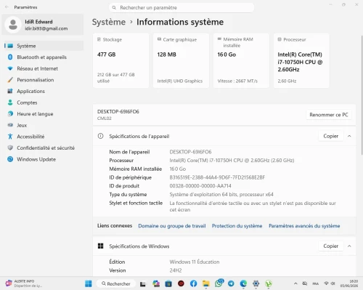This screenshot has height=290, width=363.
Task: Copy the Spécifications de Windows details
Action: [330, 246]
